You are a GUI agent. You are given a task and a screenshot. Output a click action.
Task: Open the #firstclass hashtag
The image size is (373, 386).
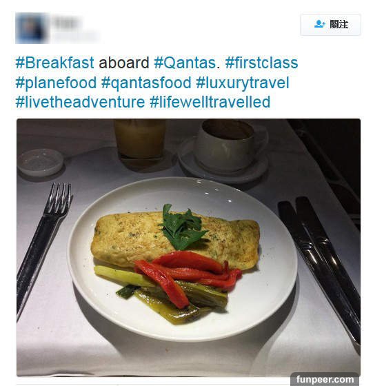[261, 63]
